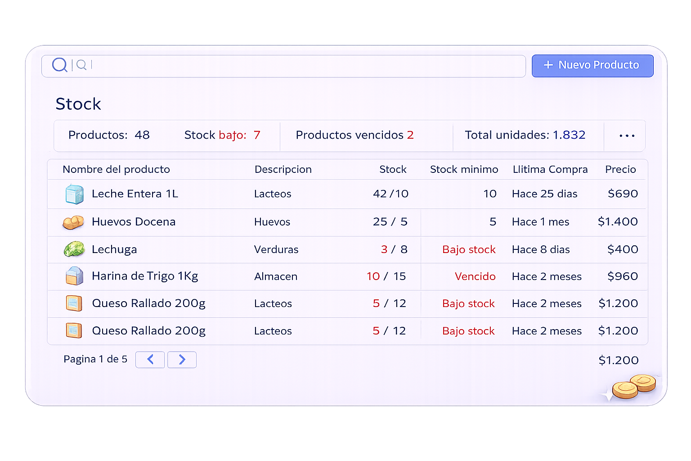Select the flour bag icon for Harina de Trigo
This screenshot has height=461, width=691.
[x=74, y=276]
